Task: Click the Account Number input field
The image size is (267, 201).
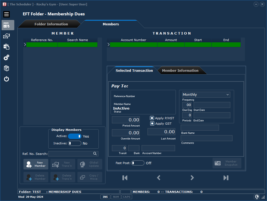Action: point(158,148)
